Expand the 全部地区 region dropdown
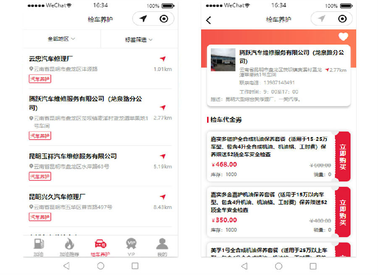Screen dimensions: 378x275 [61, 39]
